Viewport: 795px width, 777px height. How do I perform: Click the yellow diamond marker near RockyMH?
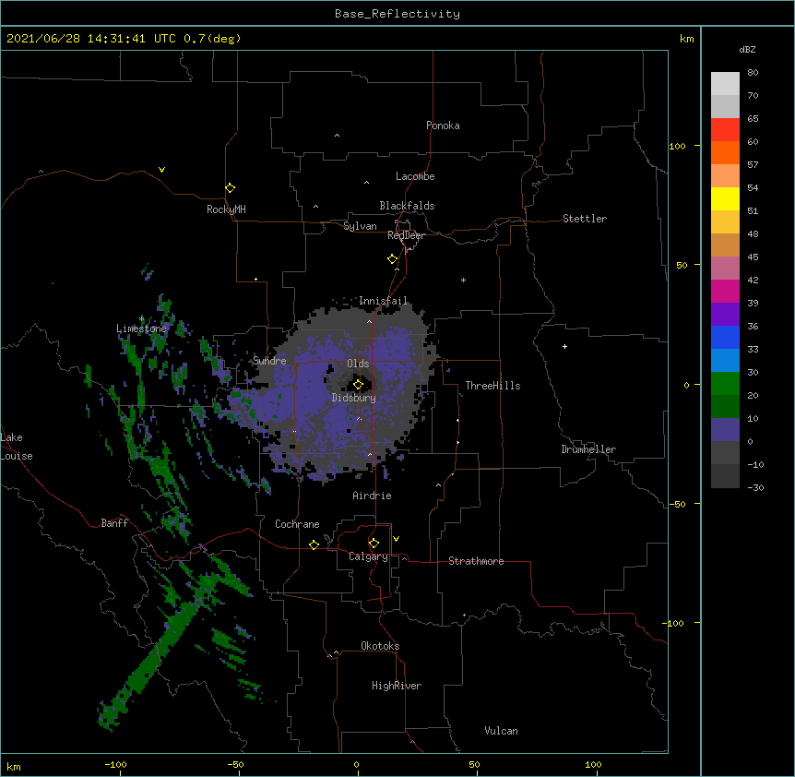click(230, 187)
